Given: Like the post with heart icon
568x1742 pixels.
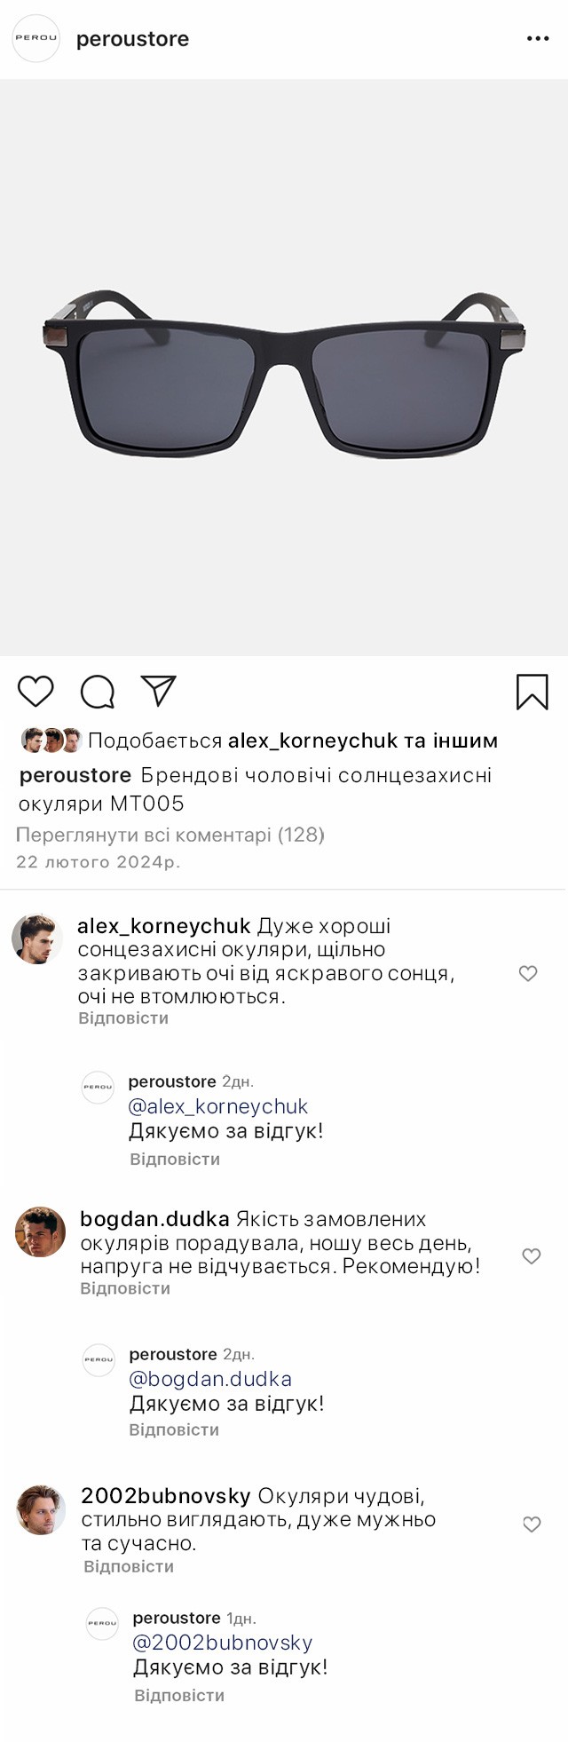Looking at the screenshot, I should tap(35, 691).
